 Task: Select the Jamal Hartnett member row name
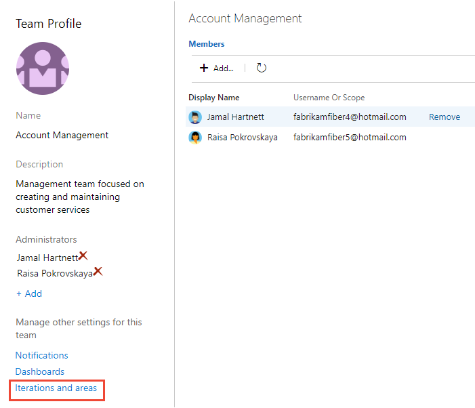point(236,117)
